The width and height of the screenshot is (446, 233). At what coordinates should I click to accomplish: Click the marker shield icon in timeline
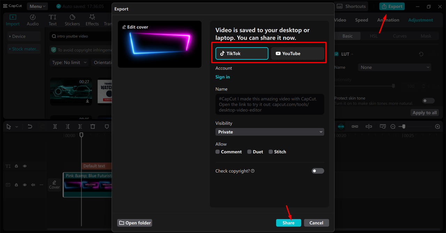[107, 127]
